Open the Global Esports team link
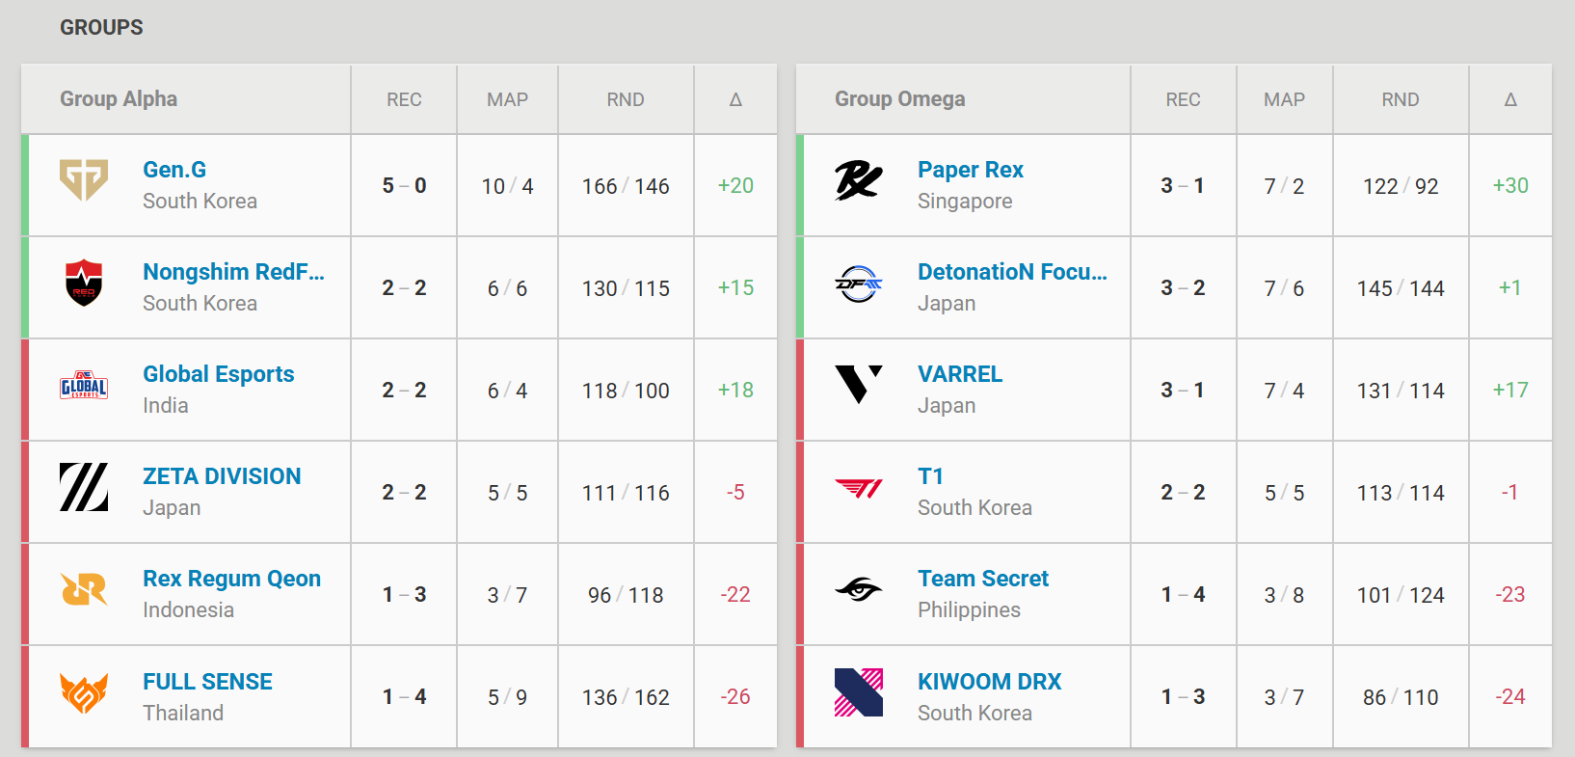 tap(219, 374)
